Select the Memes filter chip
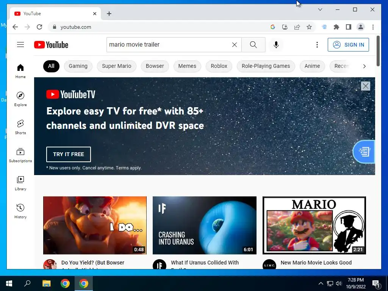The image size is (388, 291). (x=187, y=66)
